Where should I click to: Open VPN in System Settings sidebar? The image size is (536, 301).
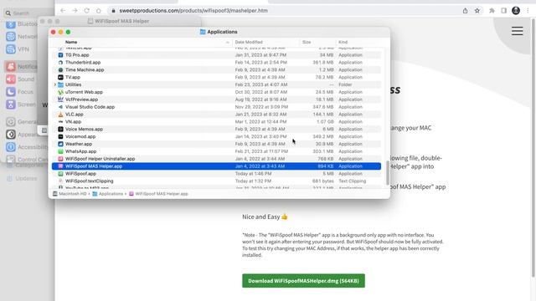[x=18, y=49]
